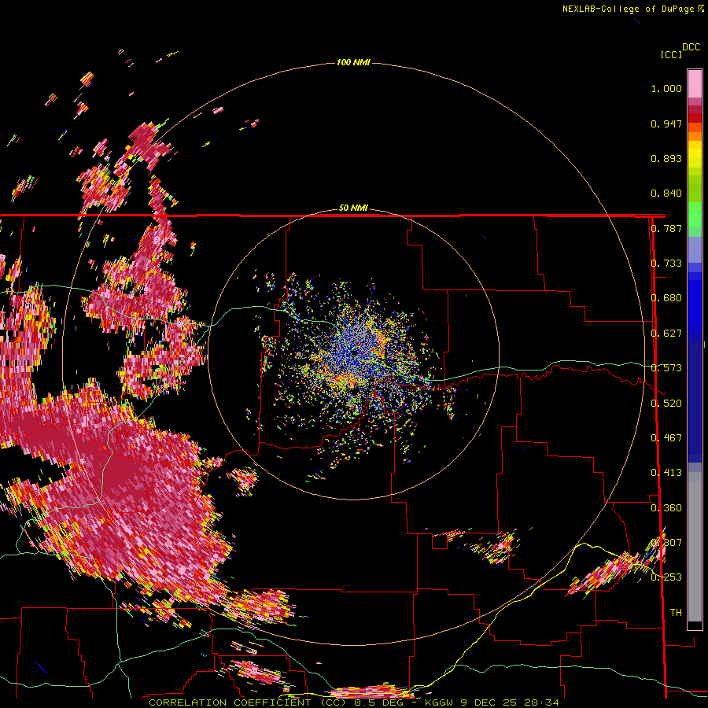Click the 0.360 legend value
This screenshot has width=708, height=708.
[666, 508]
